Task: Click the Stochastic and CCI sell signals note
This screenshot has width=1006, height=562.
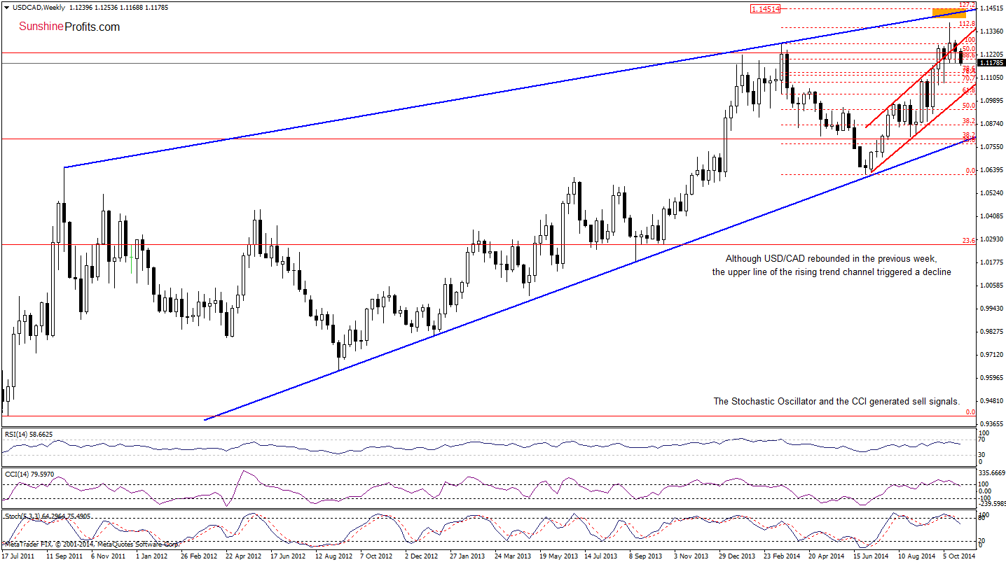Action: coord(836,401)
